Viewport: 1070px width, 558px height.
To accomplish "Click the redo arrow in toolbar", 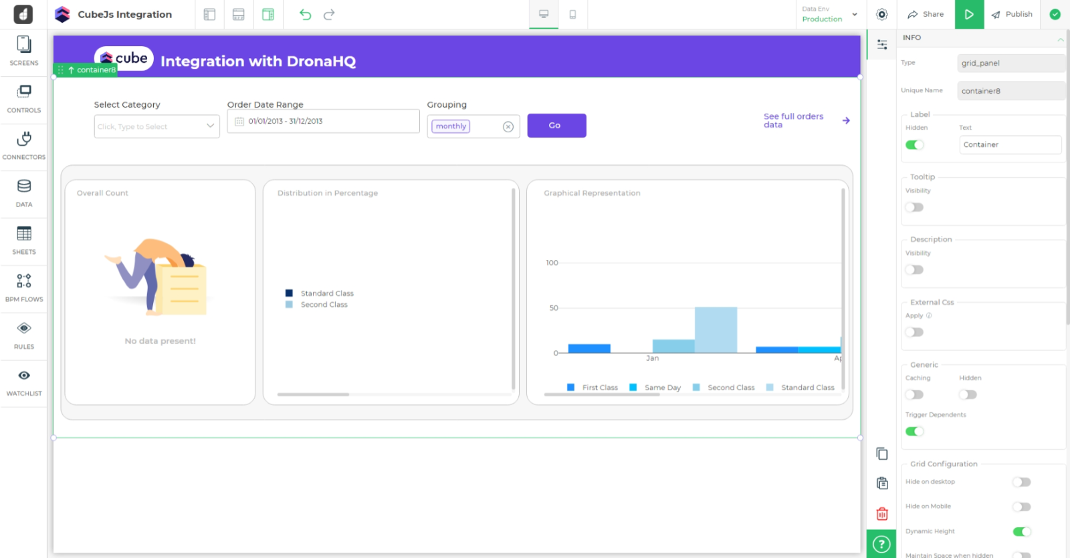I will click(x=329, y=15).
